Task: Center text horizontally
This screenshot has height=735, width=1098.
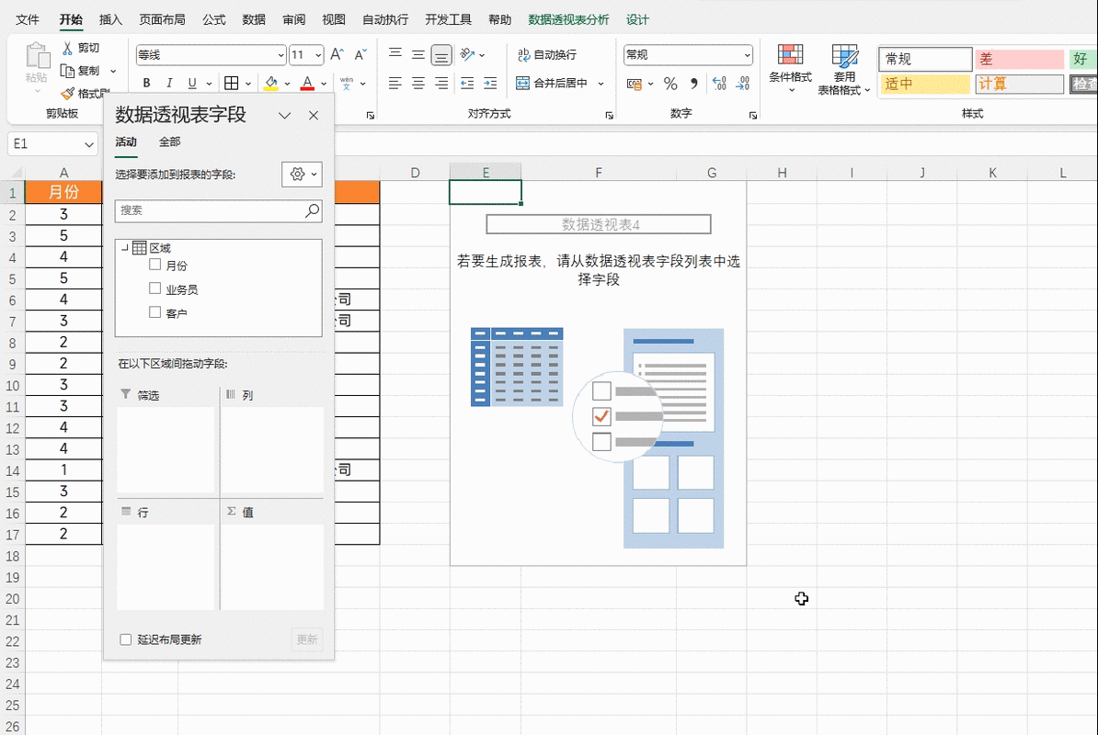Action: pos(418,84)
